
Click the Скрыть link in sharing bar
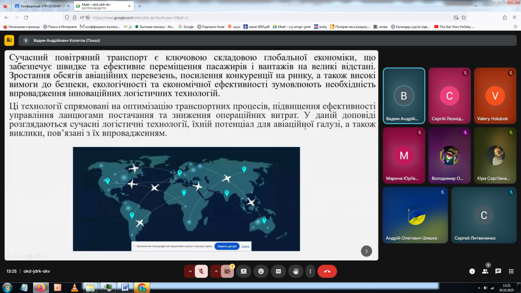[245, 246]
